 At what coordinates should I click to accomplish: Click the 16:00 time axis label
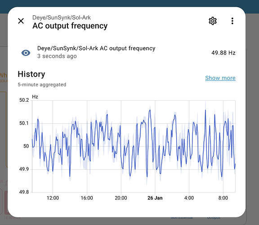pos(87,198)
